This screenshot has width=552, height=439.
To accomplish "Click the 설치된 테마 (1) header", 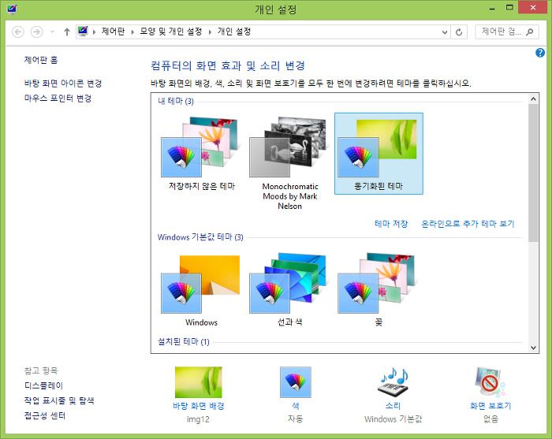I will (184, 341).
